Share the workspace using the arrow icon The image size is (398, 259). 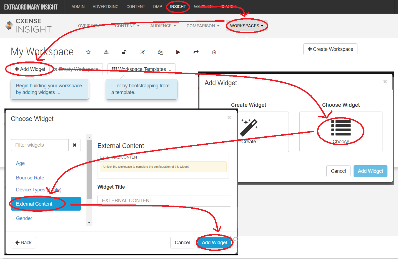[x=196, y=52]
